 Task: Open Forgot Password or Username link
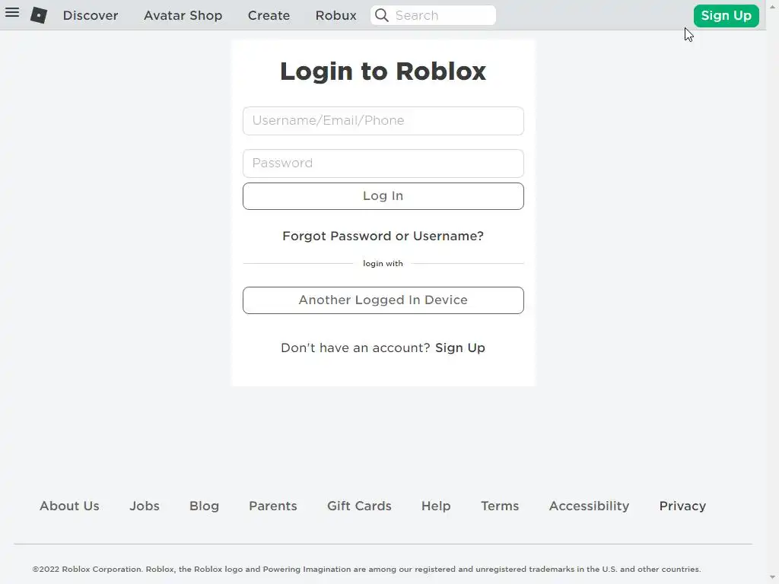[383, 236]
